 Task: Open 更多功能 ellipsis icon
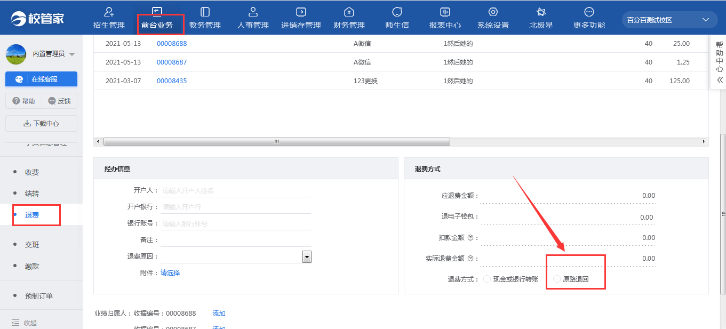tap(589, 12)
